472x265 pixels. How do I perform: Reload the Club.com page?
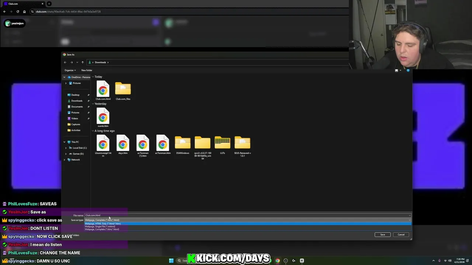[x=18, y=11]
